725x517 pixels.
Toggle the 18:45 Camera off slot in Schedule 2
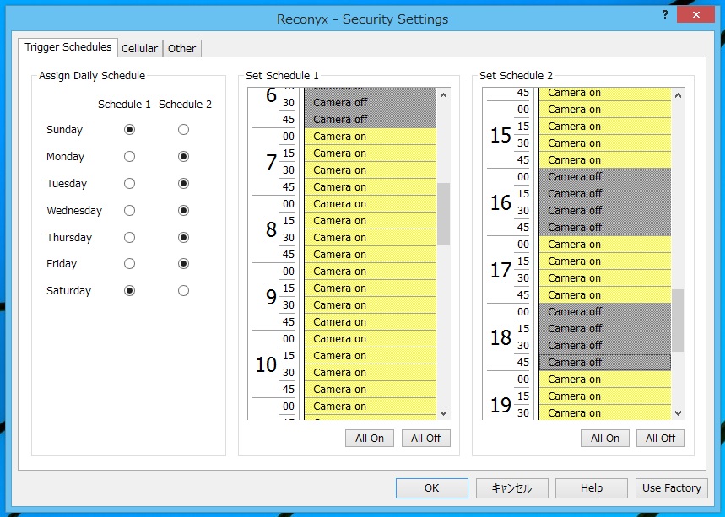point(605,362)
